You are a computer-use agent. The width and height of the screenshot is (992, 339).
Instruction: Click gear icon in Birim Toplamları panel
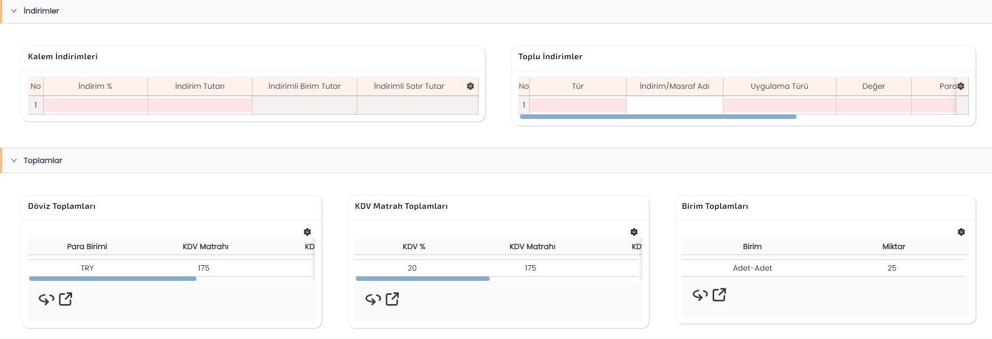pyautogui.click(x=961, y=232)
